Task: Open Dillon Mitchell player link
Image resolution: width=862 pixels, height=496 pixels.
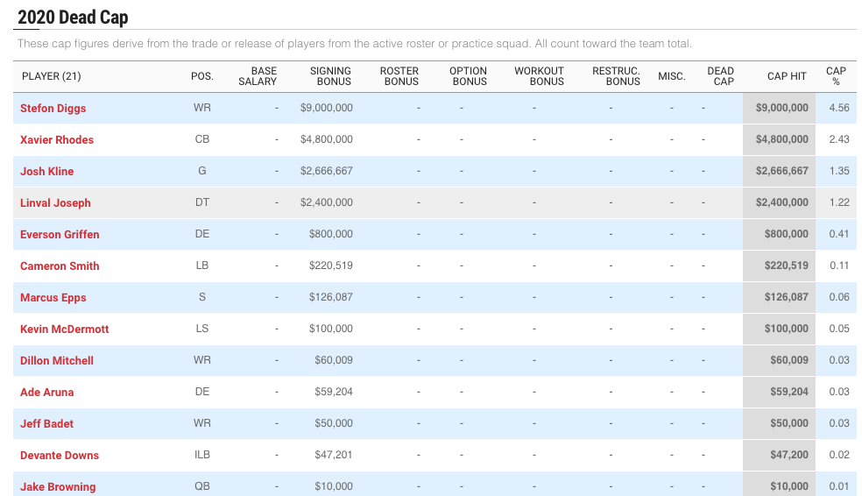Action: point(57,361)
